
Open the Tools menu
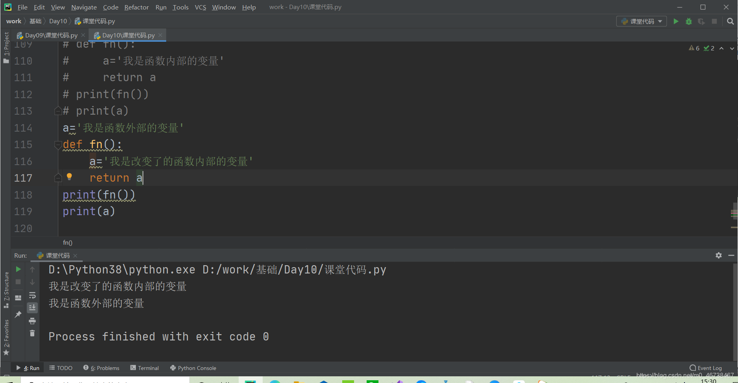click(x=180, y=7)
